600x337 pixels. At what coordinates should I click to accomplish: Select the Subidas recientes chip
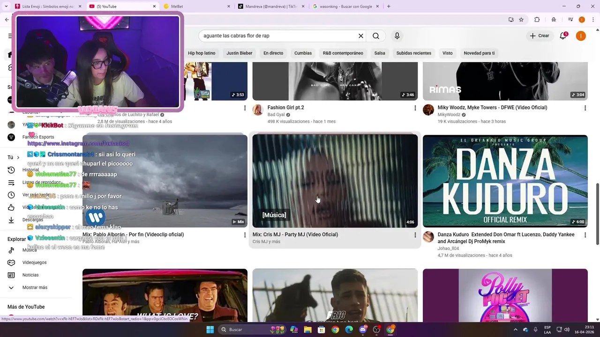(x=414, y=53)
